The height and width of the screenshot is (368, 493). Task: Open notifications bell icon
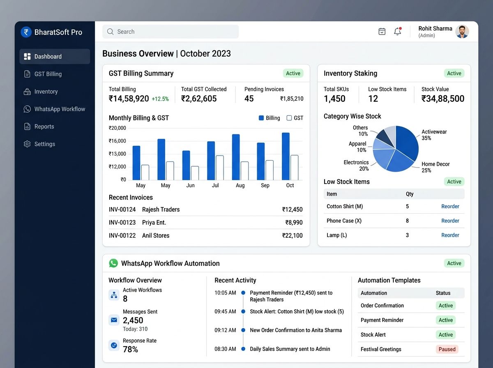397,32
